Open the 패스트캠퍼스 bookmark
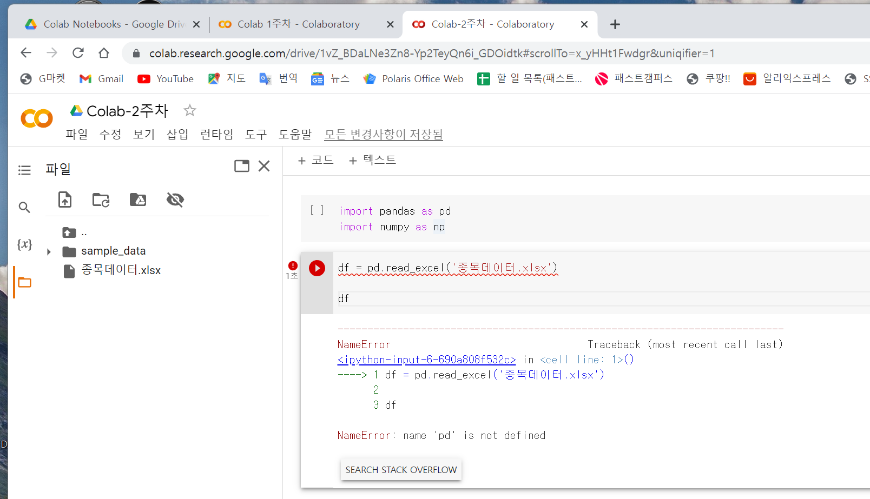The width and height of the screenshot is (870, 499). (x=634, y=78)
